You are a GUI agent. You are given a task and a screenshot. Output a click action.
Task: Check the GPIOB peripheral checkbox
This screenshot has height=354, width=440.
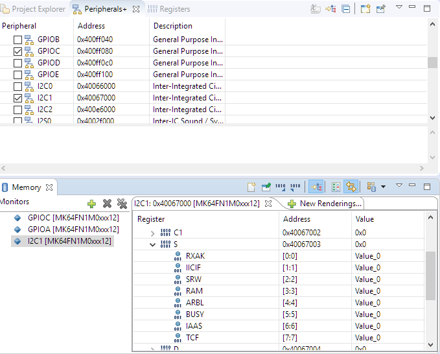(x=18, y=40)
